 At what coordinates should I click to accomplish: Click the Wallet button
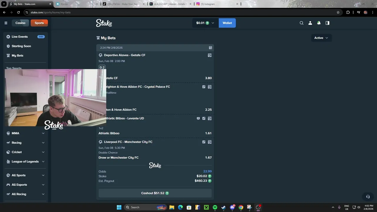pos(227,23)
